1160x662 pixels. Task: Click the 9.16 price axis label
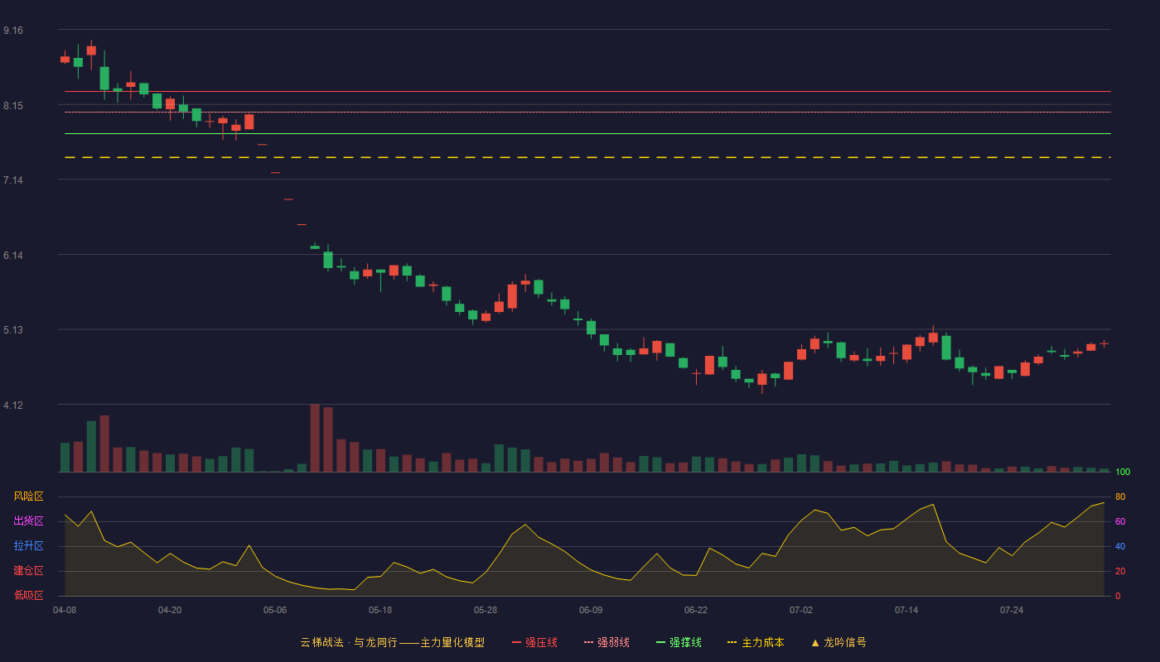[x=13, y=31]
